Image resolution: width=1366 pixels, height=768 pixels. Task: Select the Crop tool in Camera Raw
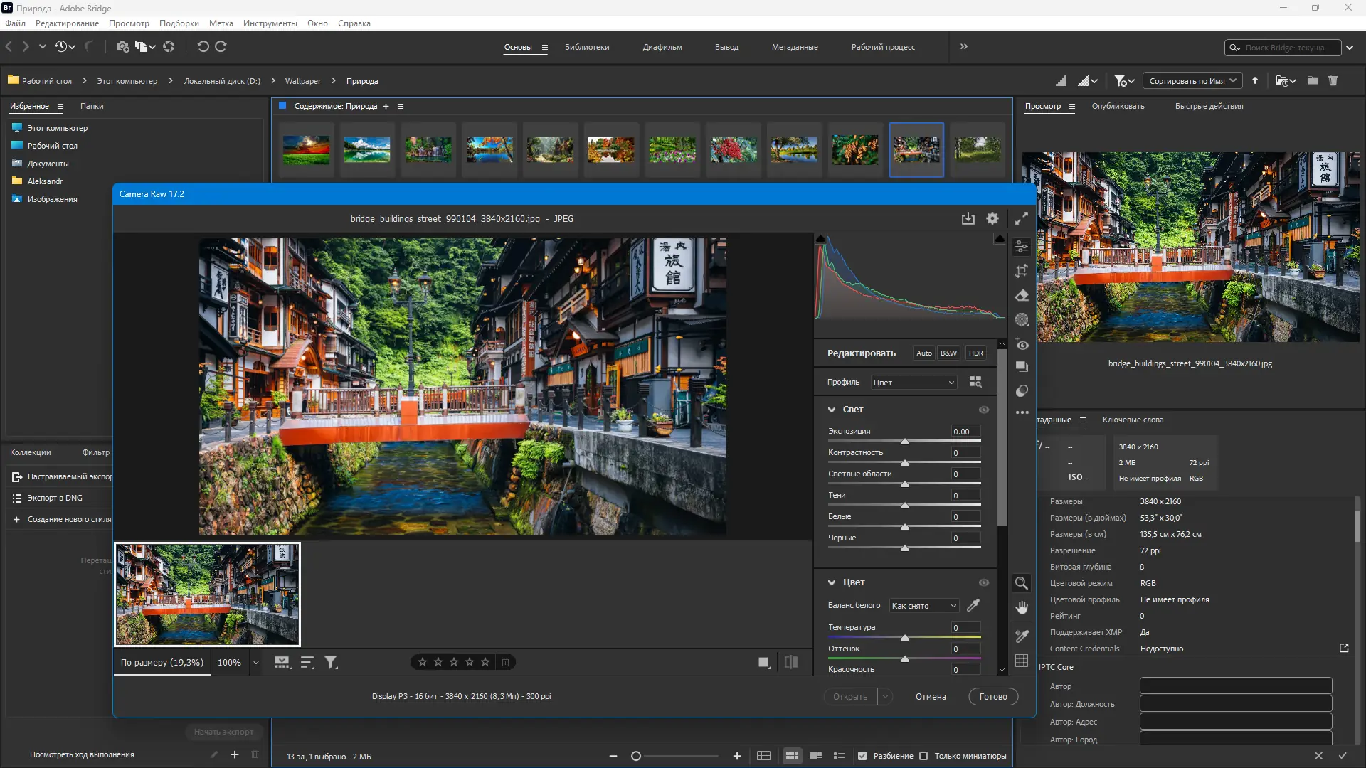(1022, 271)
